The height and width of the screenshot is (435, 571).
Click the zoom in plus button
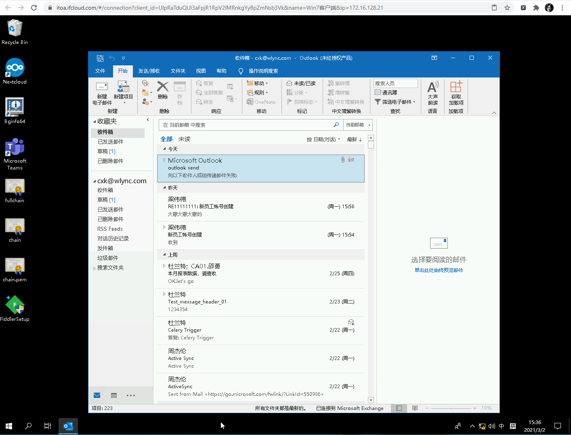click(475, 408)
